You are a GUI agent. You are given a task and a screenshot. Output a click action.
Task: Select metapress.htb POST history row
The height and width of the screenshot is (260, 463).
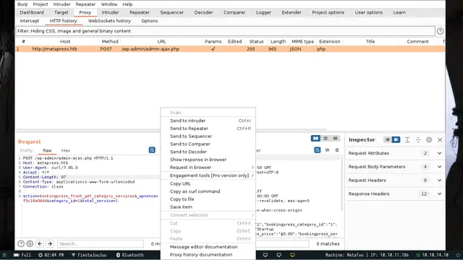click(230, 49)
